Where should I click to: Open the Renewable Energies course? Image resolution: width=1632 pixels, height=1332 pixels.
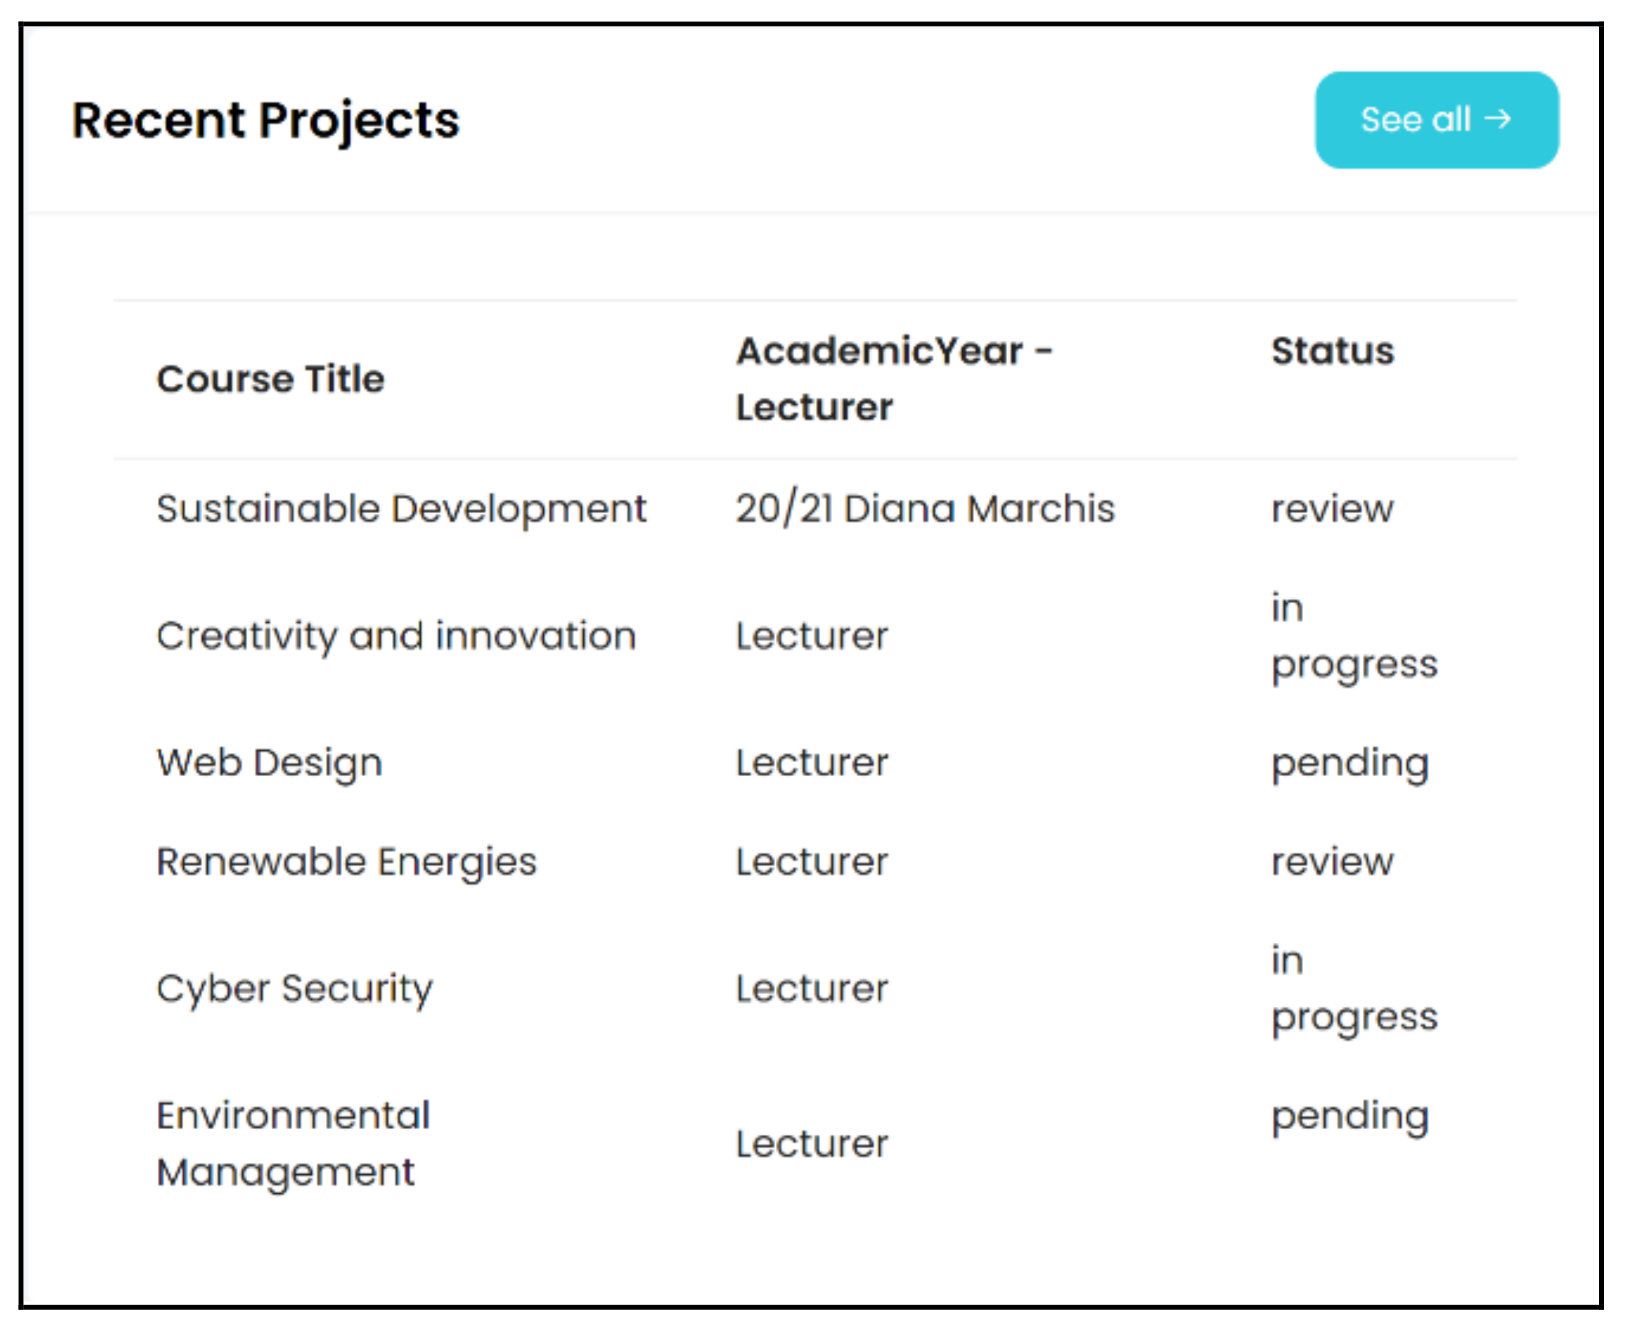[x=346, y=861]
